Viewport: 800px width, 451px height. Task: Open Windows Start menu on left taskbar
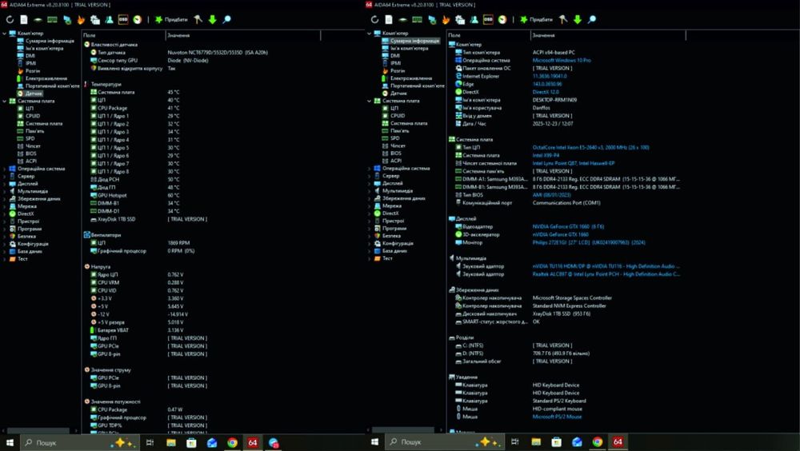[x=9, y=442]
